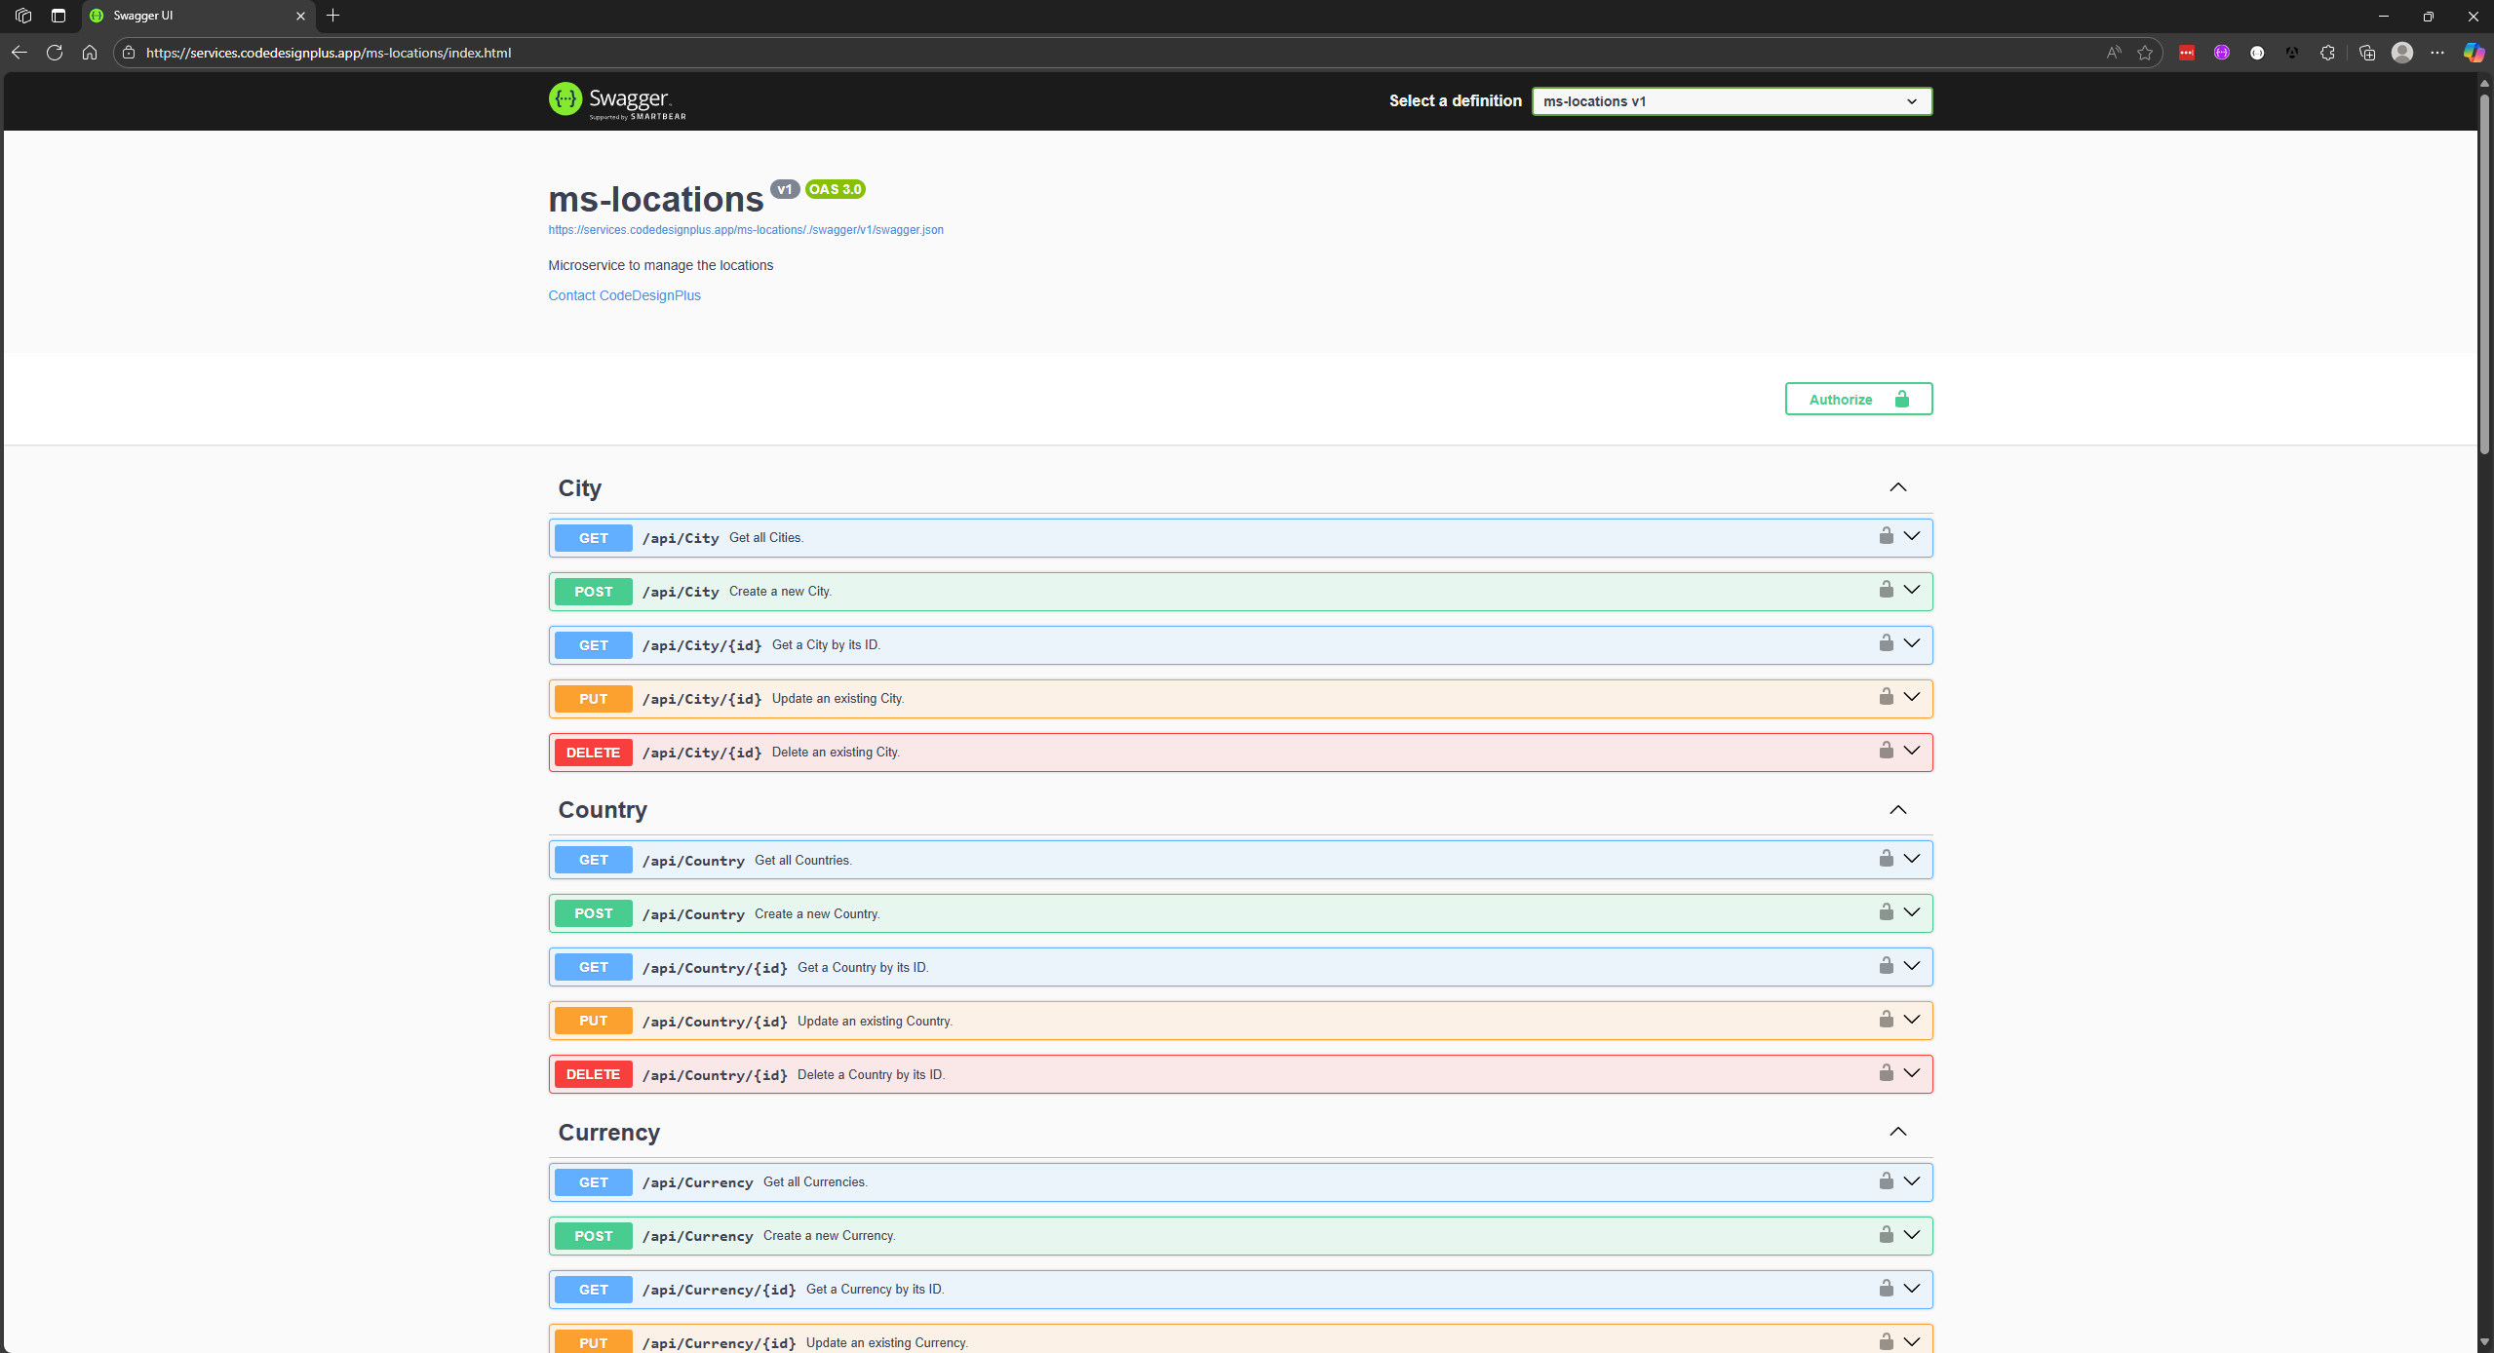
Task: Open the browser workspaces icon
Action: (x=23, y=16)
